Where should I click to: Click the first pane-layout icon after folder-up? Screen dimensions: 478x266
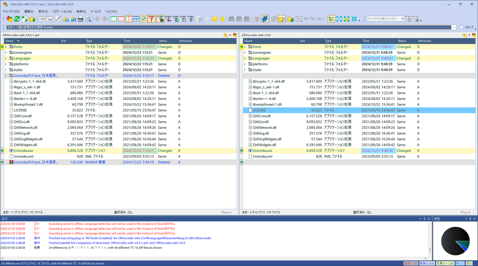click(41, 19)
